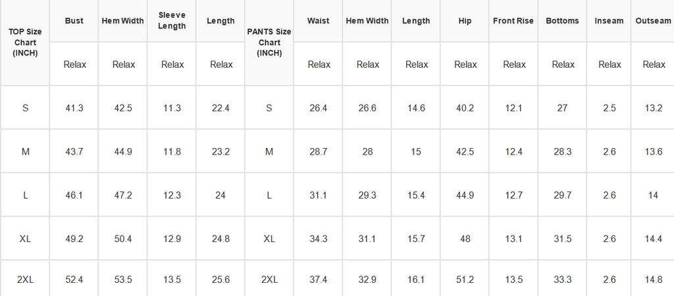Click the Inseam column header
674x296 pixels.
pos(609,20)
